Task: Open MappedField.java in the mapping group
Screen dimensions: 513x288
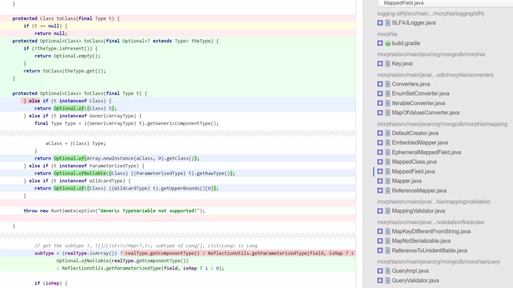Action: (x=413, y=171)
